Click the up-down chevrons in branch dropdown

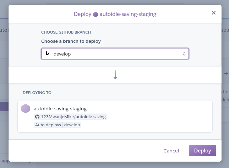[184, 54]
